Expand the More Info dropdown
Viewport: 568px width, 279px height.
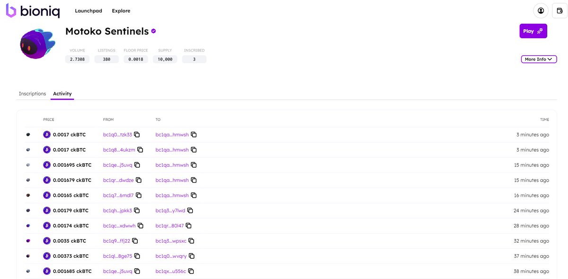coord(539,59)
